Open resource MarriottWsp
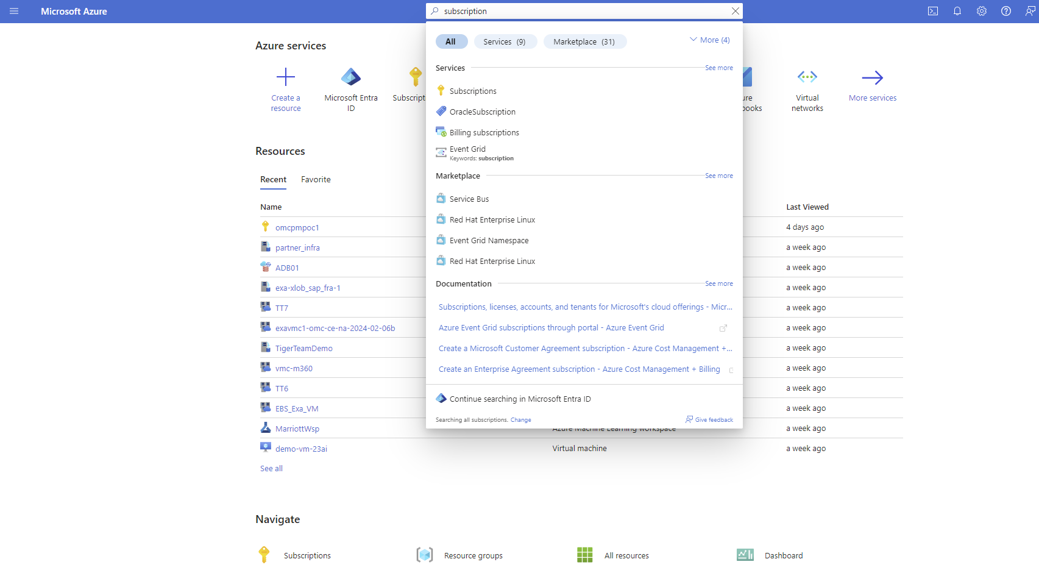Screen dimensions: 1039x573 coord(297,429)
